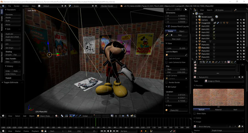This screenshot has height=133, width=248.
Task: Click the wrench modifier icon on FUegd.009 row
Action: point(218,23)
